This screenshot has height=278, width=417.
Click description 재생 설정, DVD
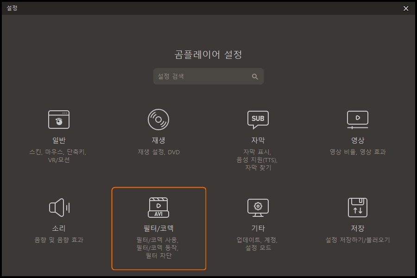pos(159,152)
